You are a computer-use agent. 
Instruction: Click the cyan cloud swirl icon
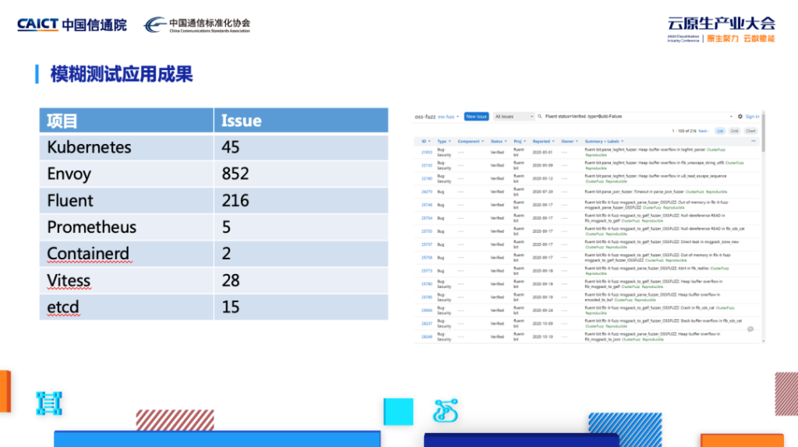[x=445, y=411]
